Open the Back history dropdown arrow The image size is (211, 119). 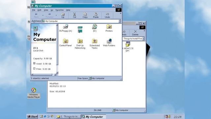coord(43,16)
